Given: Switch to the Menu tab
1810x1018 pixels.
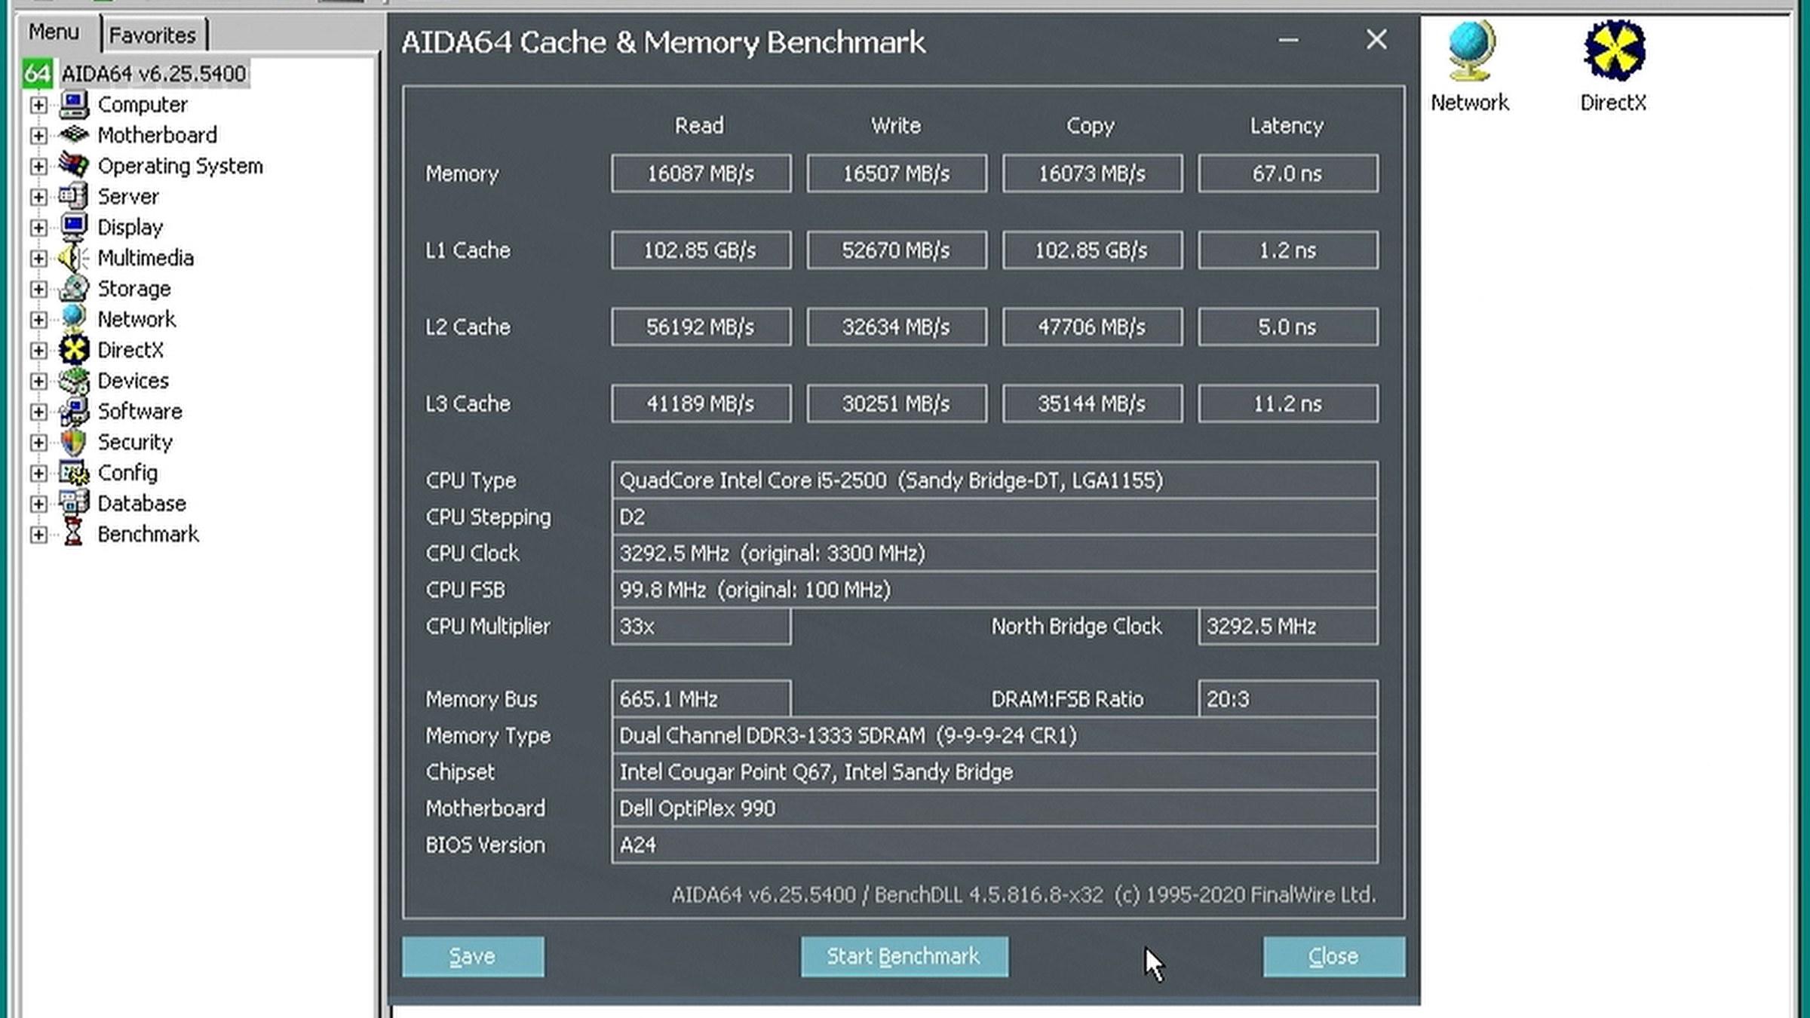Looking at the screenshot, I should [54, 32].
